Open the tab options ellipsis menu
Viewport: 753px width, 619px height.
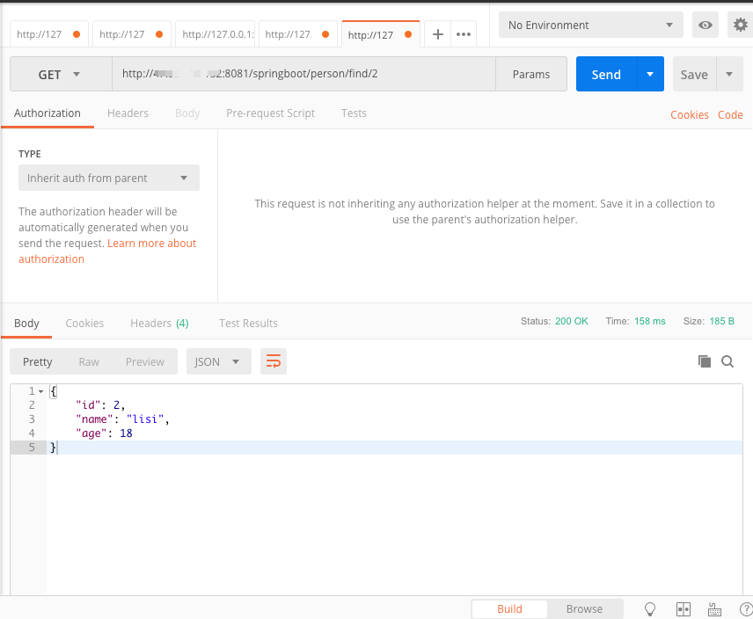click(x=464, y=34)
